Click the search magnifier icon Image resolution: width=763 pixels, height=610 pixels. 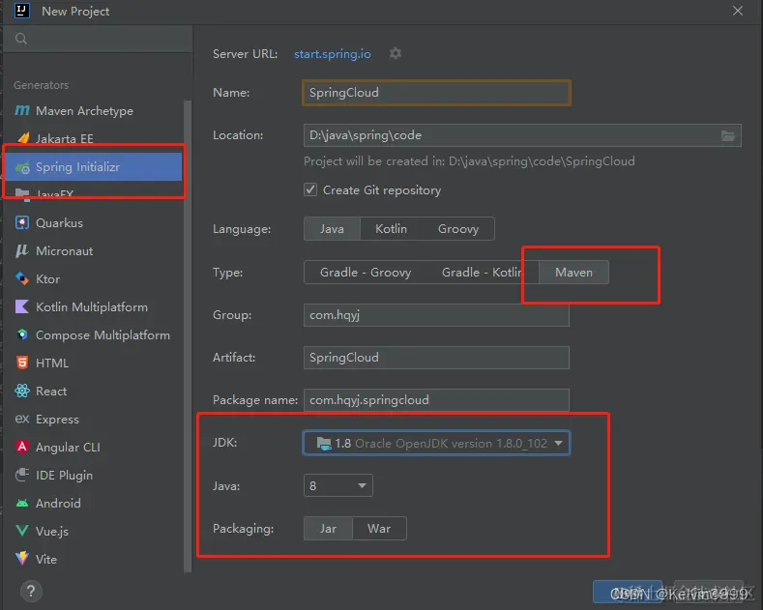(20, 39)
